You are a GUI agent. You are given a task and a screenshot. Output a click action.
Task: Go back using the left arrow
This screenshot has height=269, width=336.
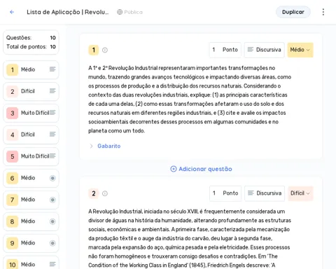coord(12,12)
